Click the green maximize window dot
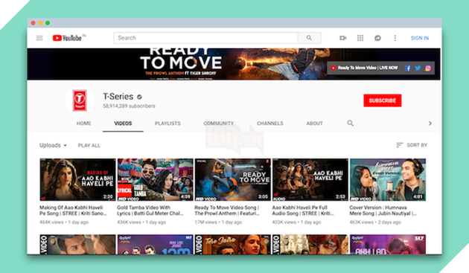 click(48, 23)
